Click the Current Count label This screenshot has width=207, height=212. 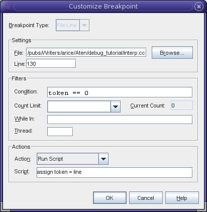[148, 105]
